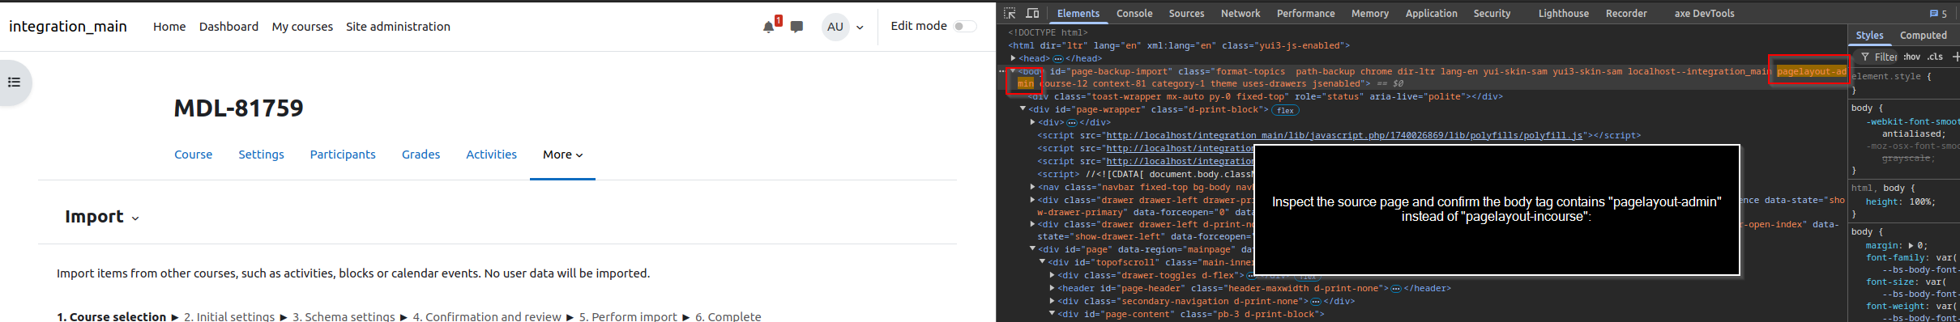
Task: Open My courses link
Action: [302, 27]
